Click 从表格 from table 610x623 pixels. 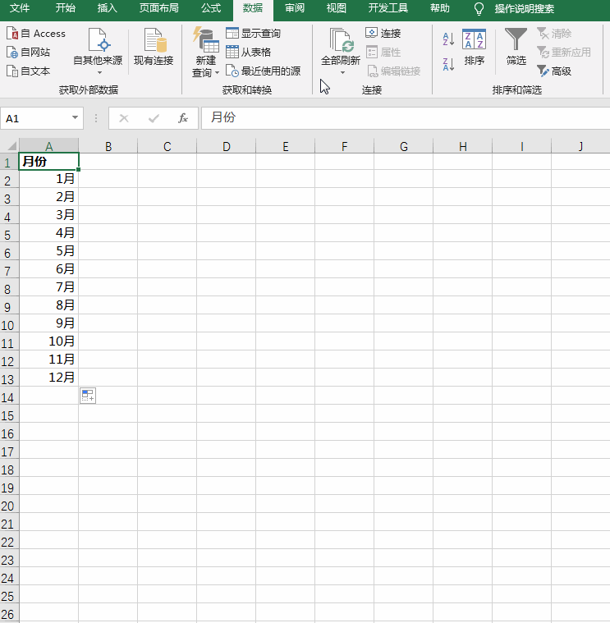click(249, 52)
